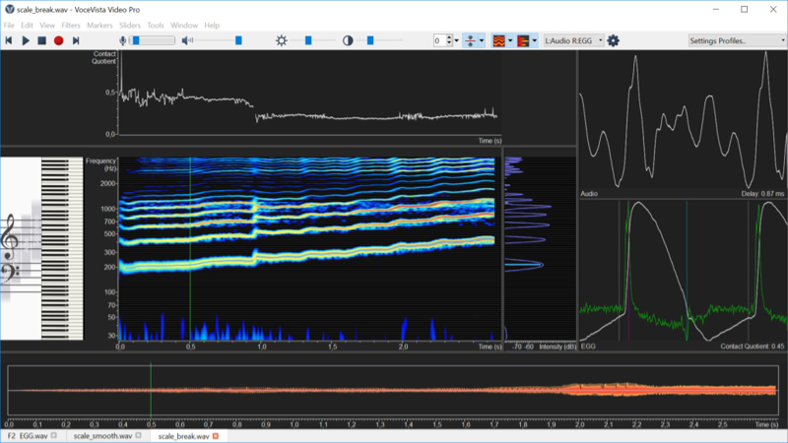The image size is (788, 443).
Task: Click the speaker volume icon
Action: (187, 40)
